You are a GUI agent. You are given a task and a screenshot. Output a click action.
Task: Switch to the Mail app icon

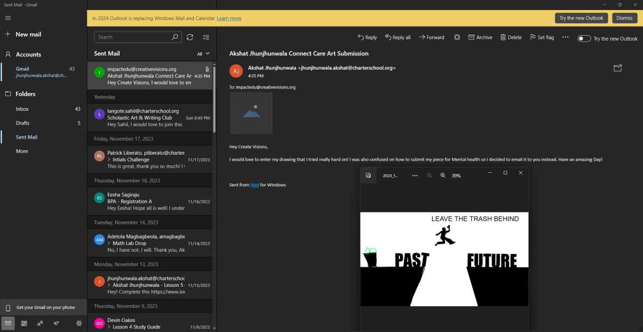tap(8, 323)
